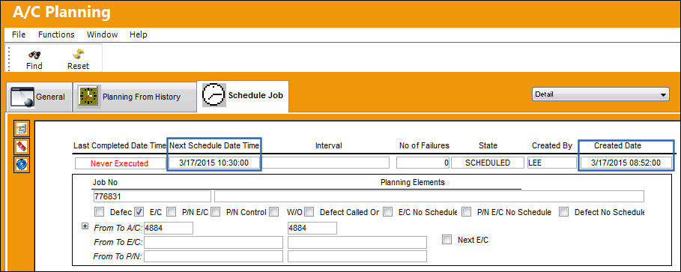Click the Created By field showing LEE
Screen dimensions: 681x272
tap(552, 163)
